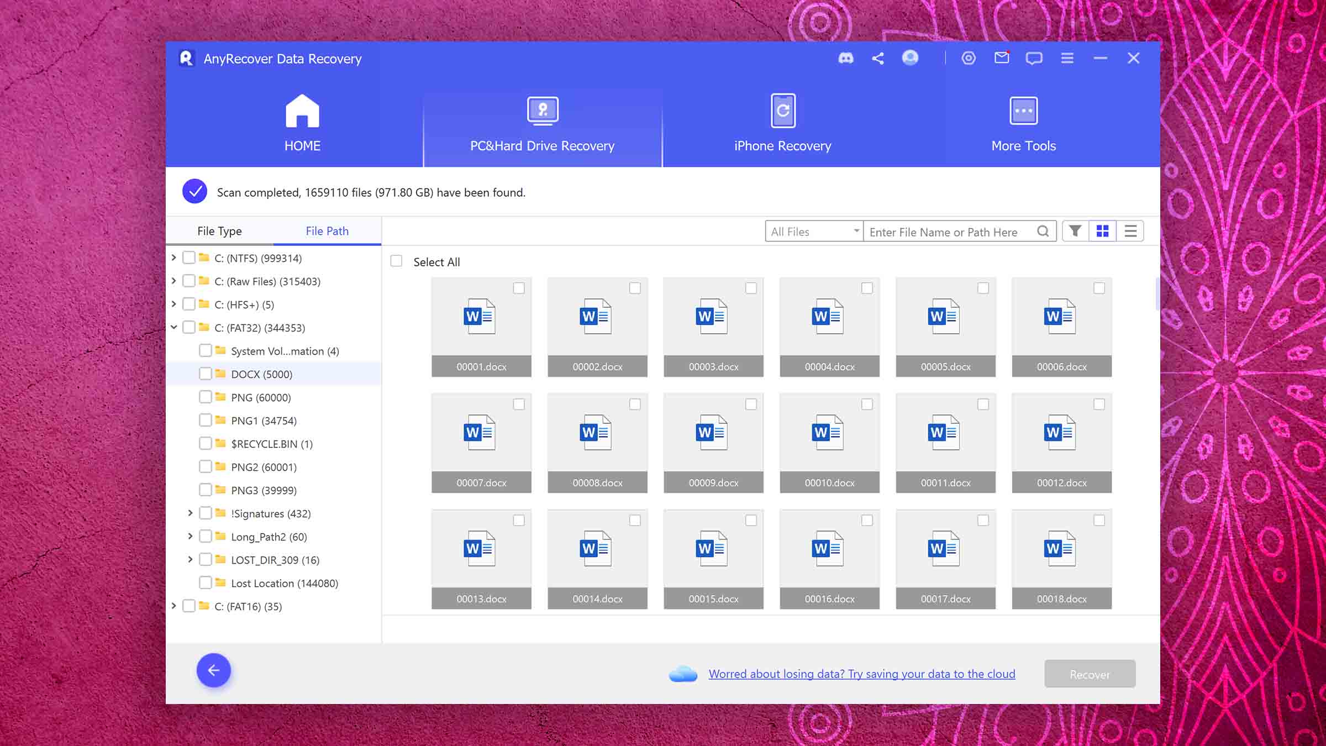Image resolution: width=1326 pixels, height=746 pixels.
Task: Check the PNG (60000) folder checkbox
Action: (x=206, y=397)
